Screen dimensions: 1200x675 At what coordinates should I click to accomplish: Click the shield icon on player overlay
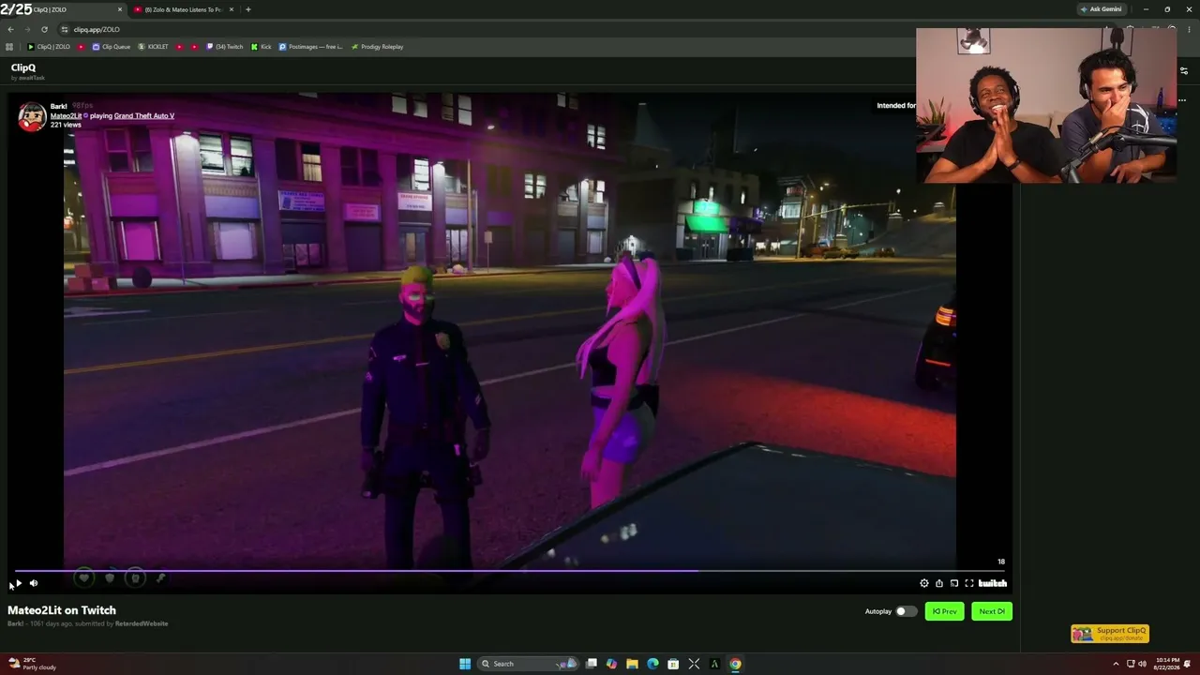point(110,578)
